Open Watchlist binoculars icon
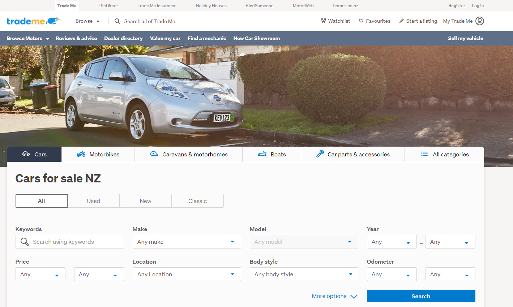 (324, 21)
